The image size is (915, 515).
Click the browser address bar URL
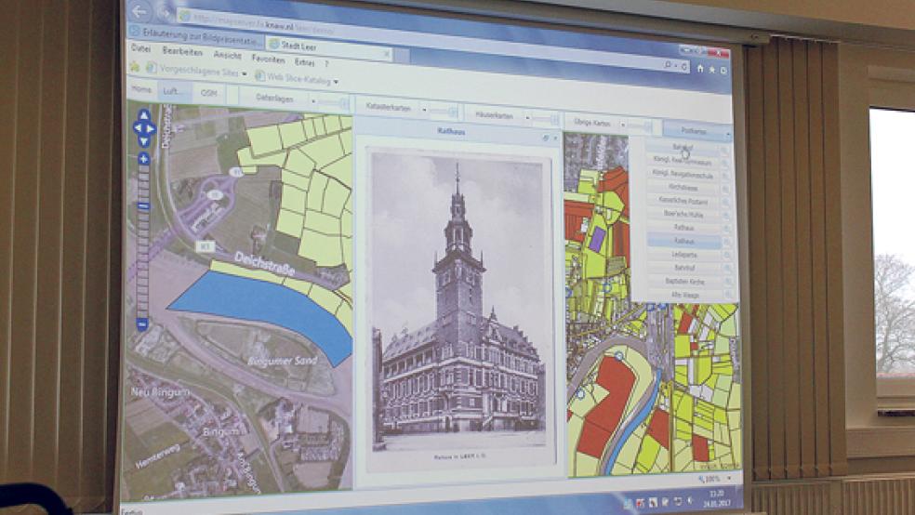[266, 25]
